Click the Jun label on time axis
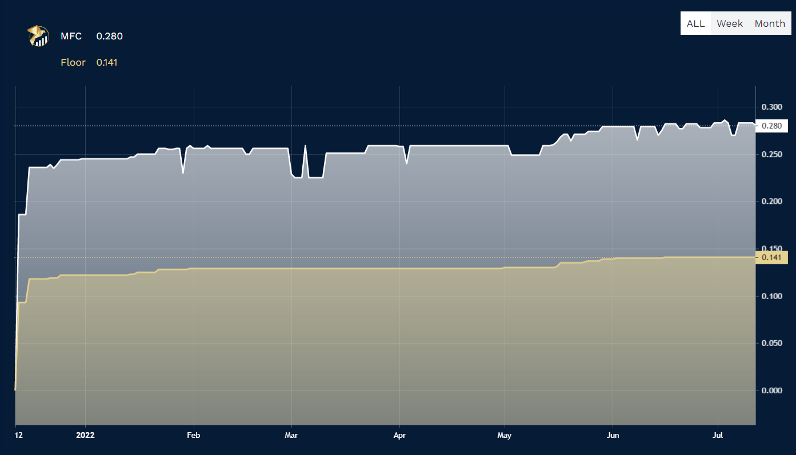This screenshot has width=796, height=455. tap(613, 435)
